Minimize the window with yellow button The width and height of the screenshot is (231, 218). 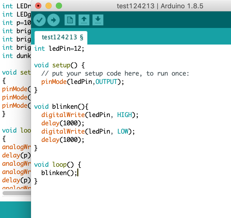[48, 5]
